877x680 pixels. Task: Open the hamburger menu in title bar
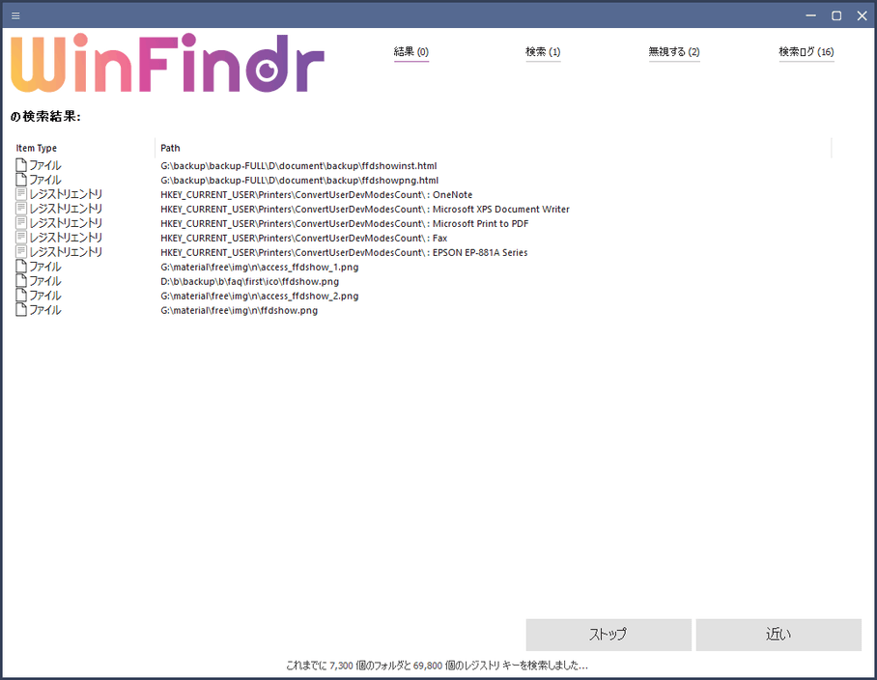tap(15, 15)
